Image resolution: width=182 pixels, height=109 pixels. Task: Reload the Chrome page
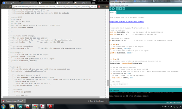pos(10,7)
